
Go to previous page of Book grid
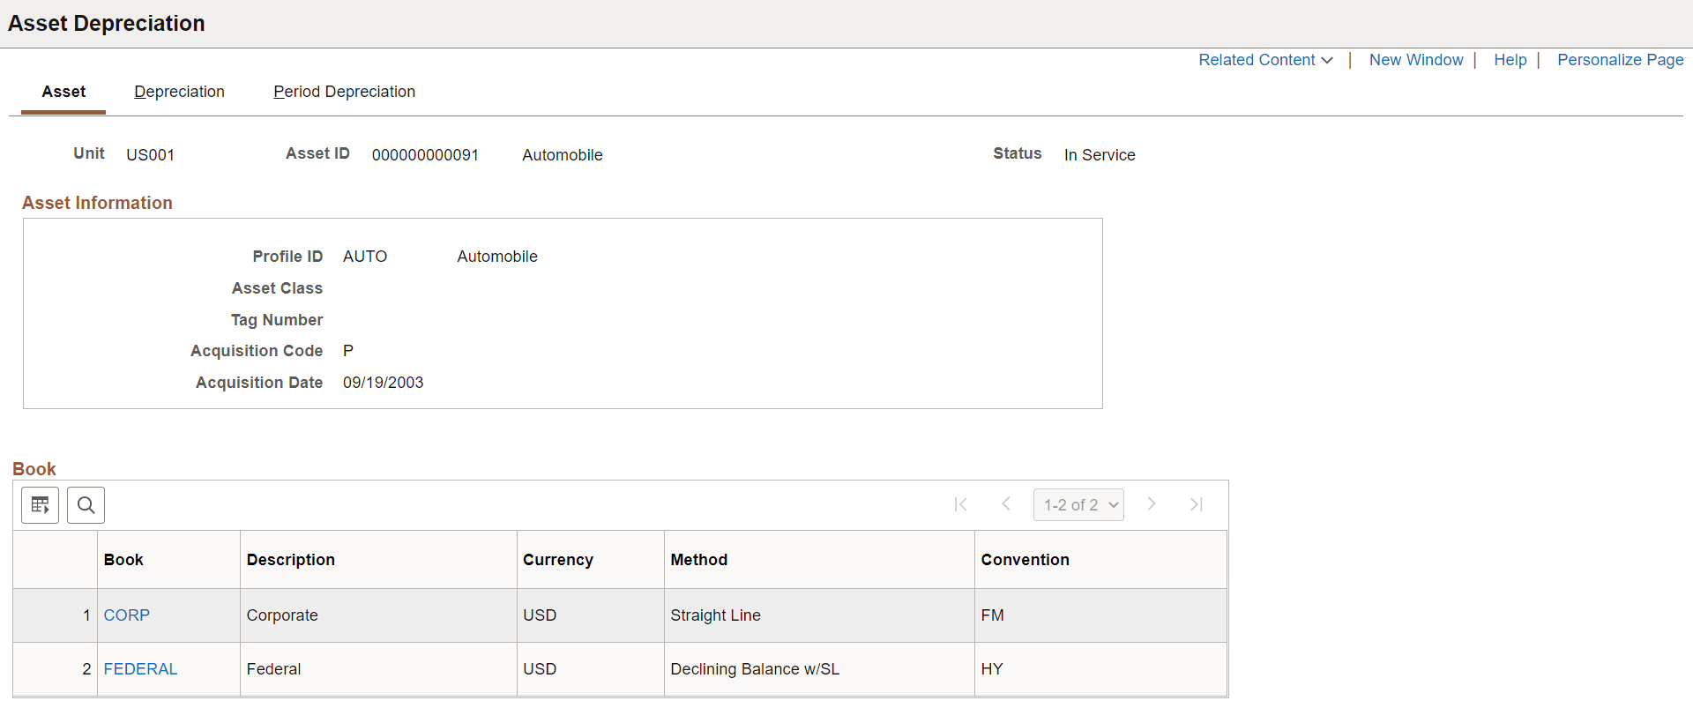1005,504
